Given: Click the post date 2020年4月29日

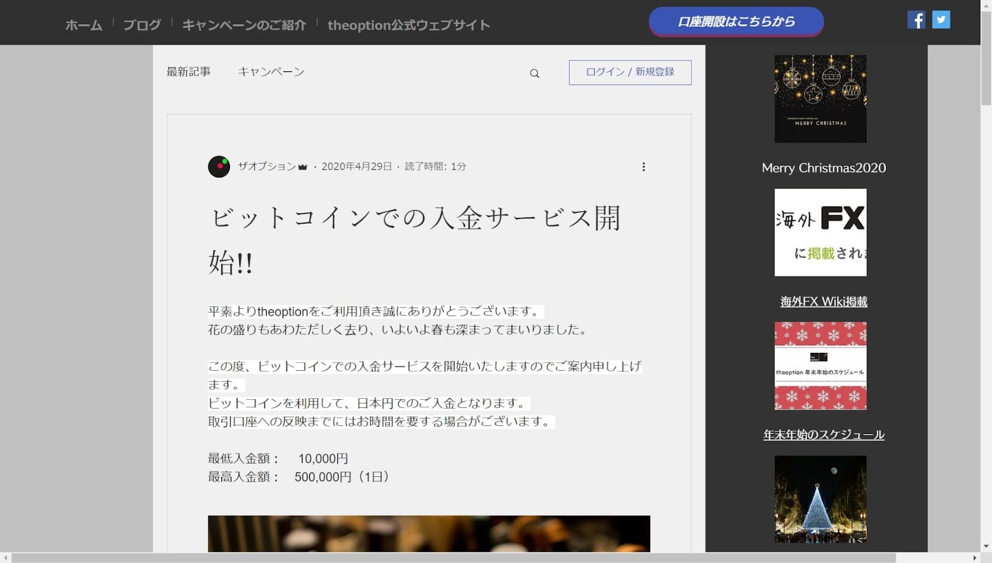Looking at the screenshot, I should coord(356,166).
